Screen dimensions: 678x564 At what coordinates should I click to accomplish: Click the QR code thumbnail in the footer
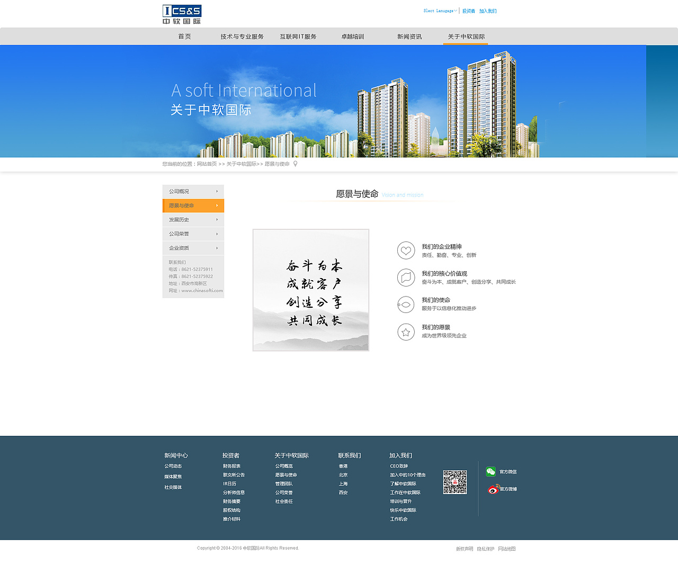pos(455,482)
